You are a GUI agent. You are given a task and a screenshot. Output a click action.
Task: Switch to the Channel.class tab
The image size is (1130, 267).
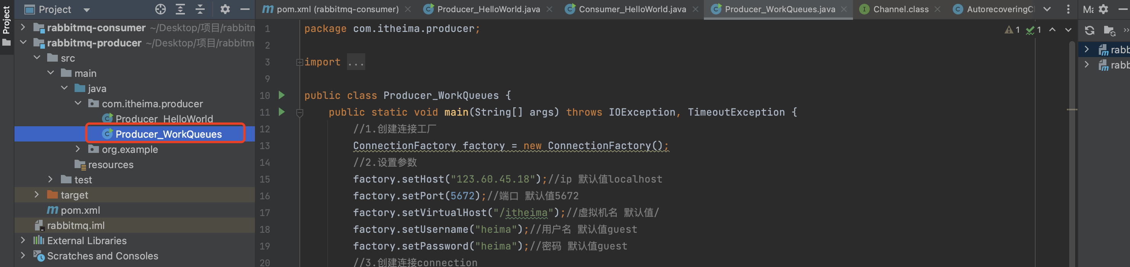click(x=900, y=9)
